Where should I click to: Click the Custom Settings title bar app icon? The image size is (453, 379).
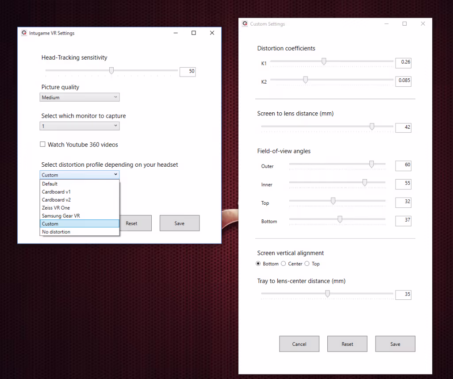pos(245,24)
